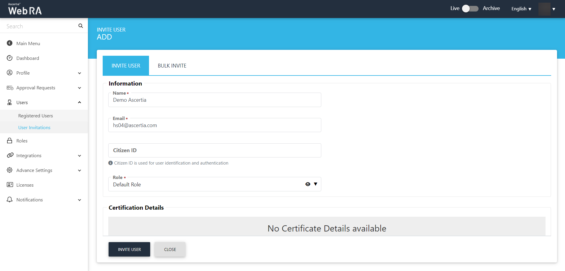Click the Integrations link icon
The width and height of the screenshot is (565, 271).
click(10, 155)
